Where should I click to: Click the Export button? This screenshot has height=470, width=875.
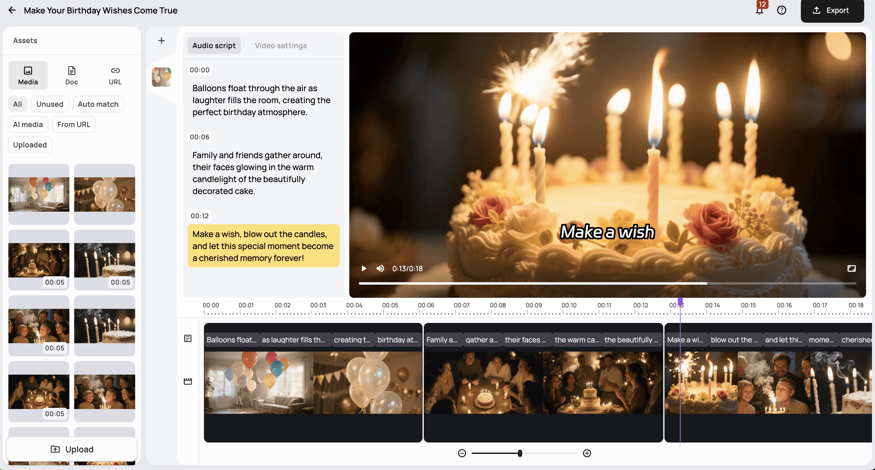click(832, 11)
